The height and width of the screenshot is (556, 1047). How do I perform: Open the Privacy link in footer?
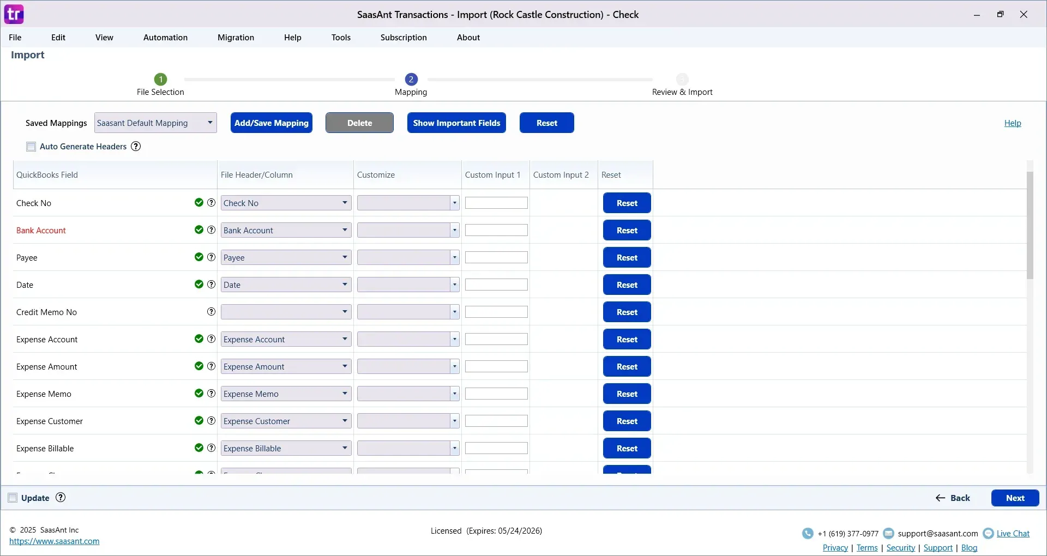[835, 548]
